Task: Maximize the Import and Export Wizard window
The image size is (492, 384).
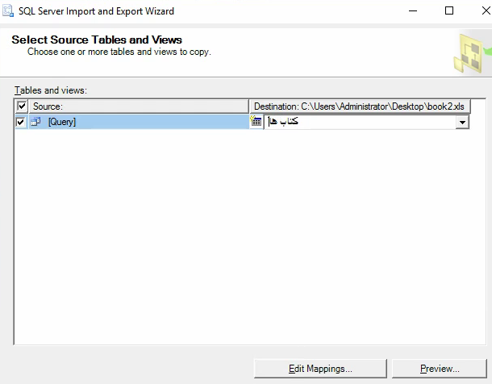Action: pos(449,11)
